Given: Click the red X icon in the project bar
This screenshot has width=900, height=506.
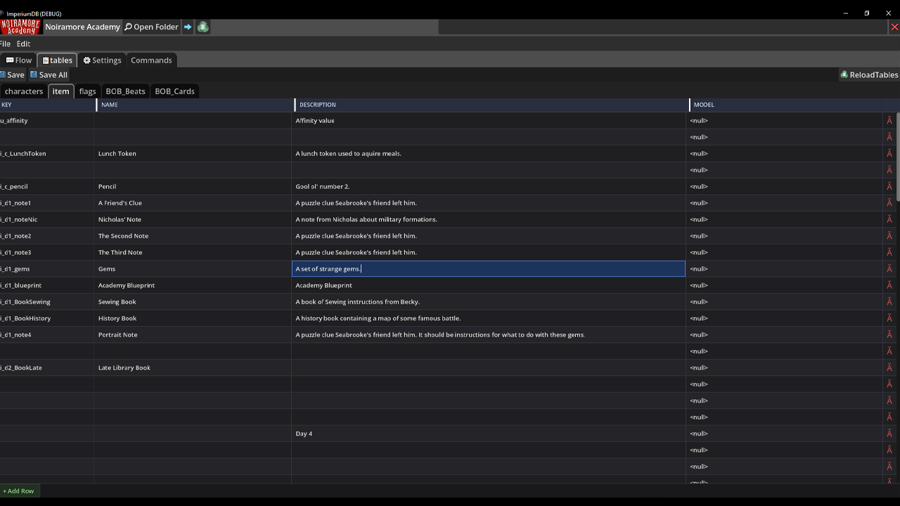Looking at the screenshot, I should tap(894, 27).
